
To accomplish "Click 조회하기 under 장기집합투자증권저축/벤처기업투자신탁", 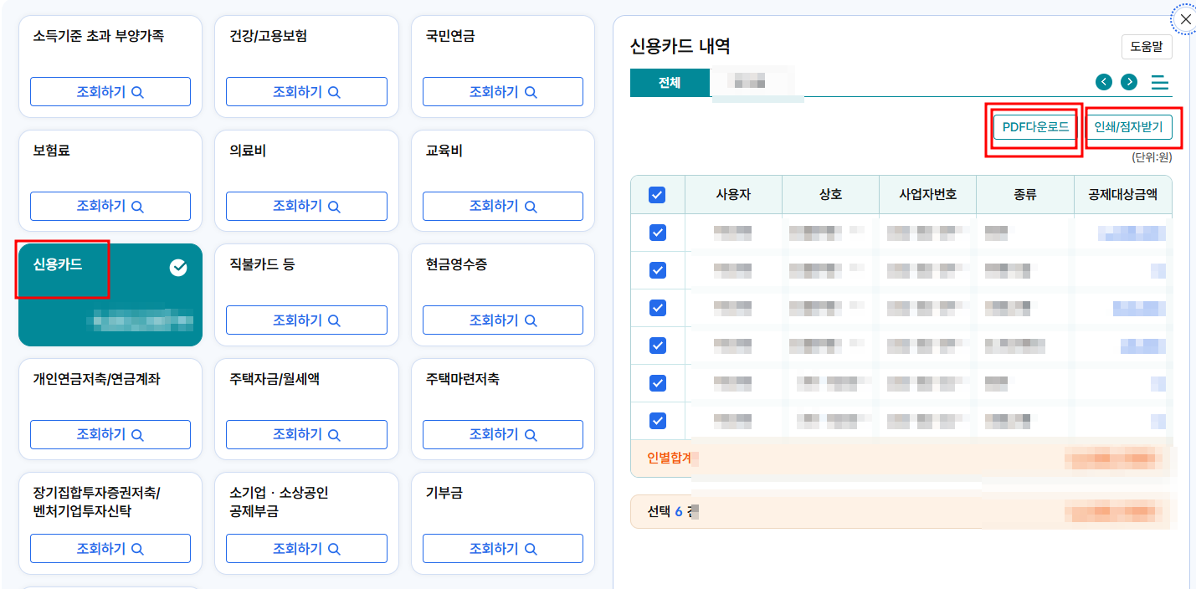I will pos(110,549).
